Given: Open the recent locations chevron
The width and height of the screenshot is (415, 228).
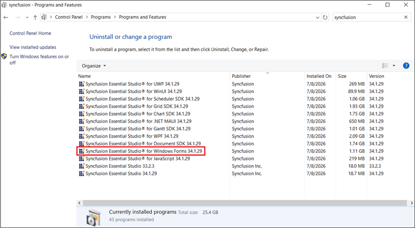Looking at the screenshot, I should coord(27,17).
